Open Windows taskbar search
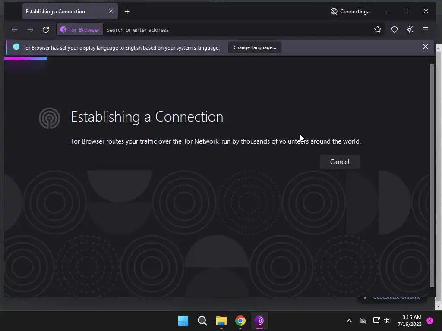The height and width of the screenshot is (331, 442). 202,321
